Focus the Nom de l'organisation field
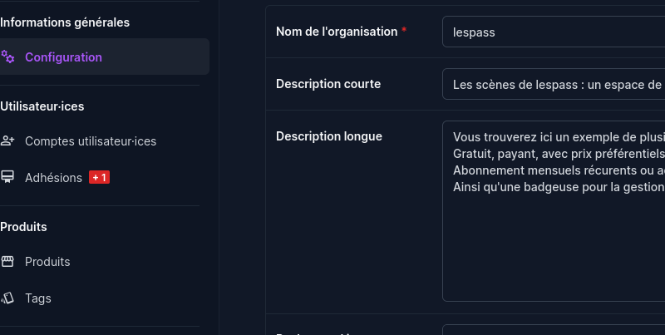 [x=554, y=32]
